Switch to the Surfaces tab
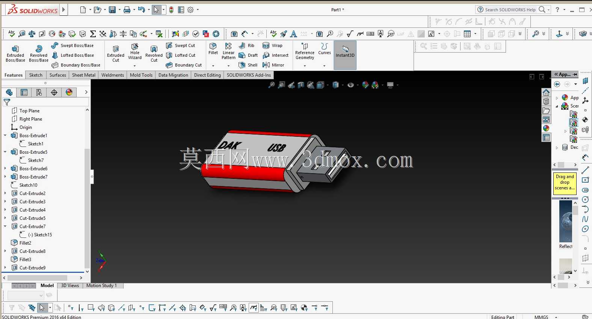Image resolution: width=592 pixels, height=319 pixels. (x=58, y=75)
